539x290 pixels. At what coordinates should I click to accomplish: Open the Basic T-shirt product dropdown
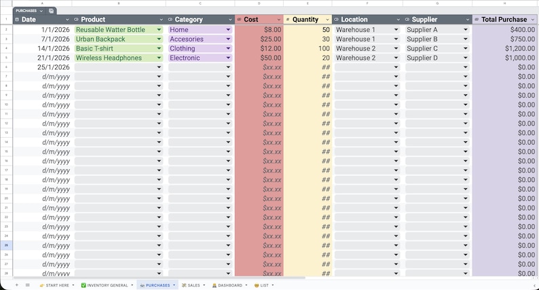pos(159,48)
